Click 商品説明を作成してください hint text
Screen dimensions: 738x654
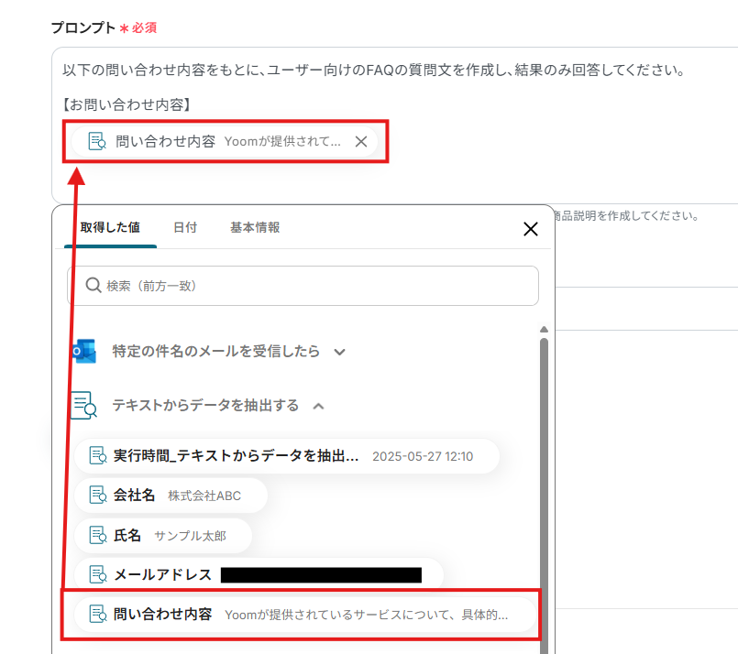tap(626, 216)
